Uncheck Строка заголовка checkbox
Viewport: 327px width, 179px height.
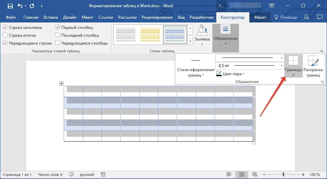(x=5, y=27)
